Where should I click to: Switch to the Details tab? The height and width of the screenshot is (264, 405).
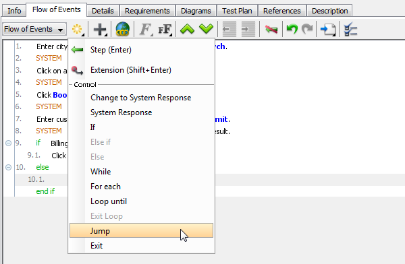[103, 11]
